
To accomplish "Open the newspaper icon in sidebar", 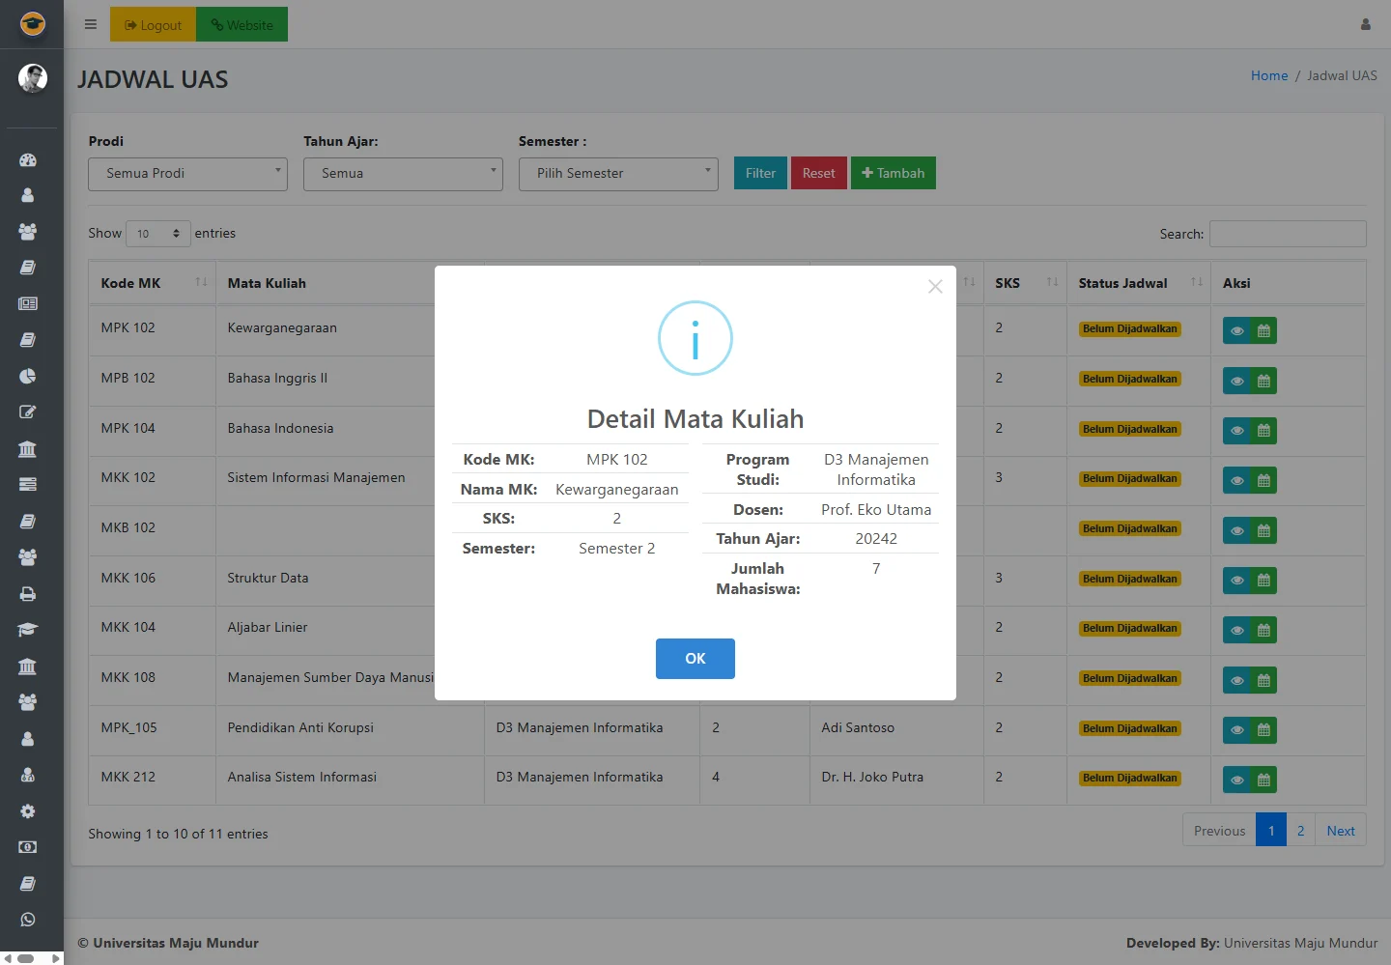I will click(28, 303).
